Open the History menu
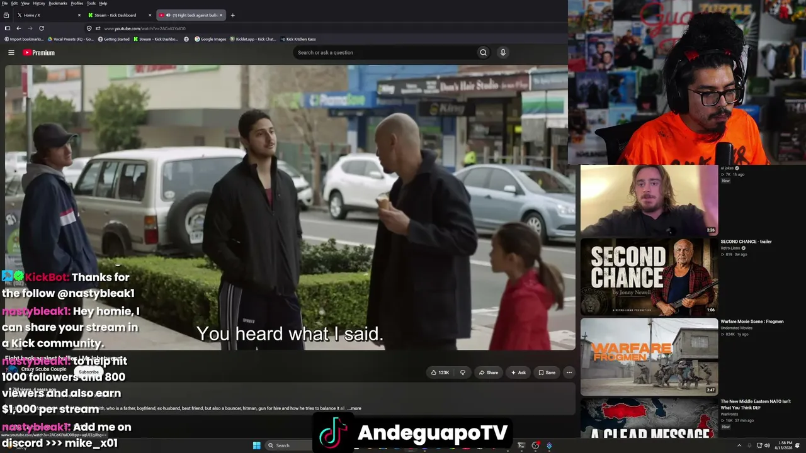The width and height of the screenshot is (806, 453). [39, 3]
